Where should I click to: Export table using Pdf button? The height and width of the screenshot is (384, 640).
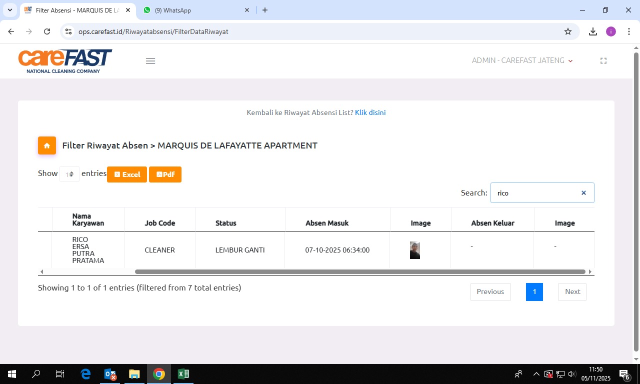(x=165, y=174)
